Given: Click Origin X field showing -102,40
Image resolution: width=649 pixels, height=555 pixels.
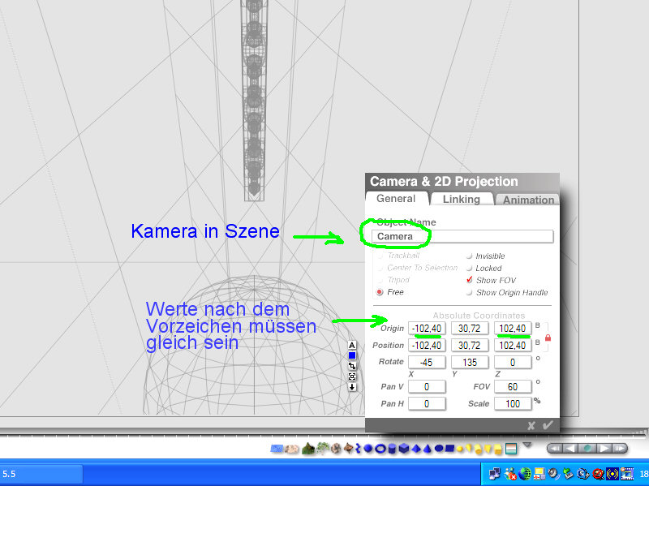Looking at the screenshot, I should pos(427,328).
